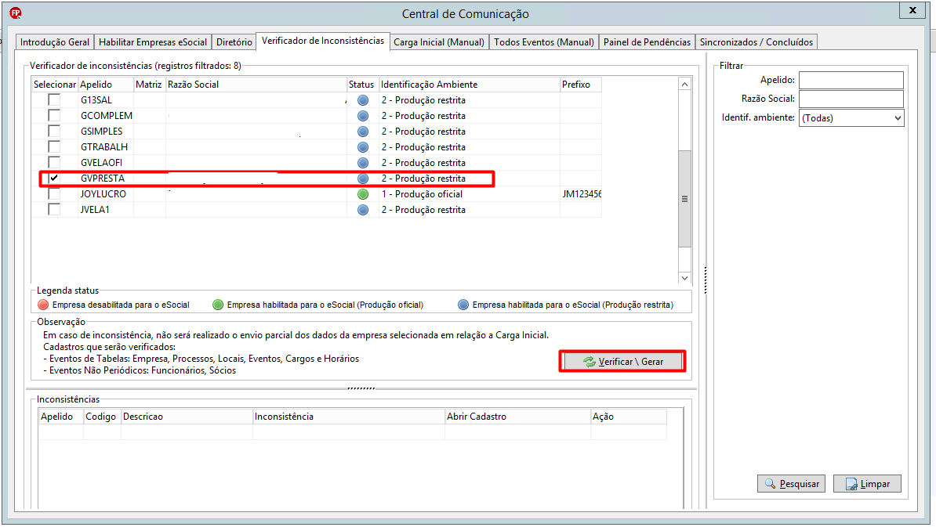
Task: Check the GVELAOFI checkbox
Action: (54, 162)
